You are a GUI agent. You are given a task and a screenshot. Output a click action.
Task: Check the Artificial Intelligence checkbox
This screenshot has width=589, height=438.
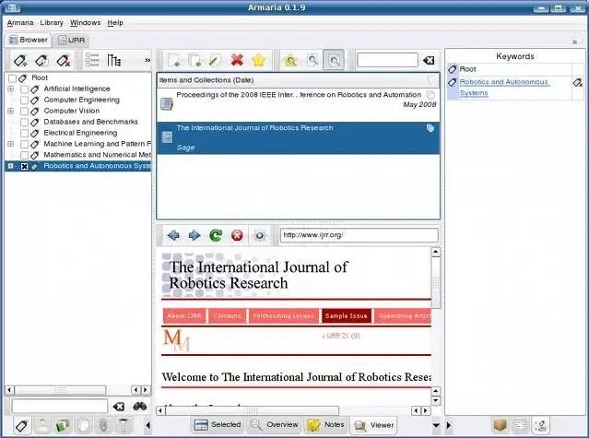point(24,89)
